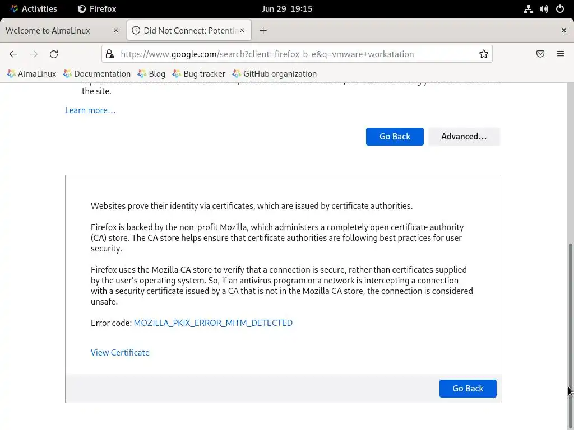This screenshot has width=574, height=430.
Task: Click the Learn more… link
Action: pyautogui.click(x=90, y=110)
